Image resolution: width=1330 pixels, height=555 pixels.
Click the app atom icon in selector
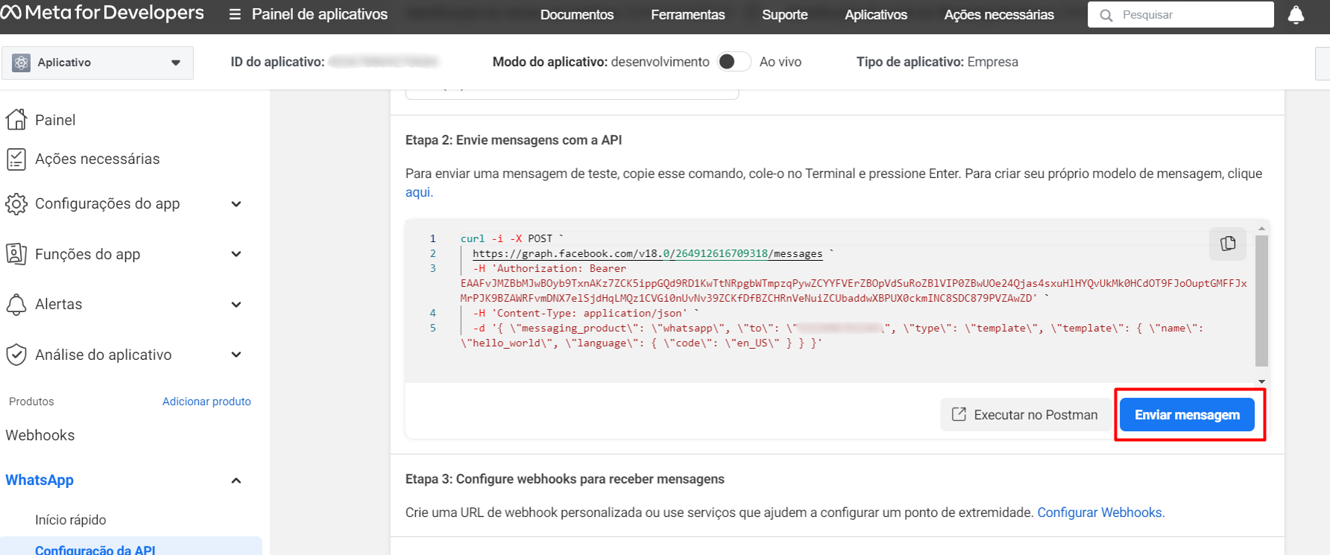coord(22,63)
